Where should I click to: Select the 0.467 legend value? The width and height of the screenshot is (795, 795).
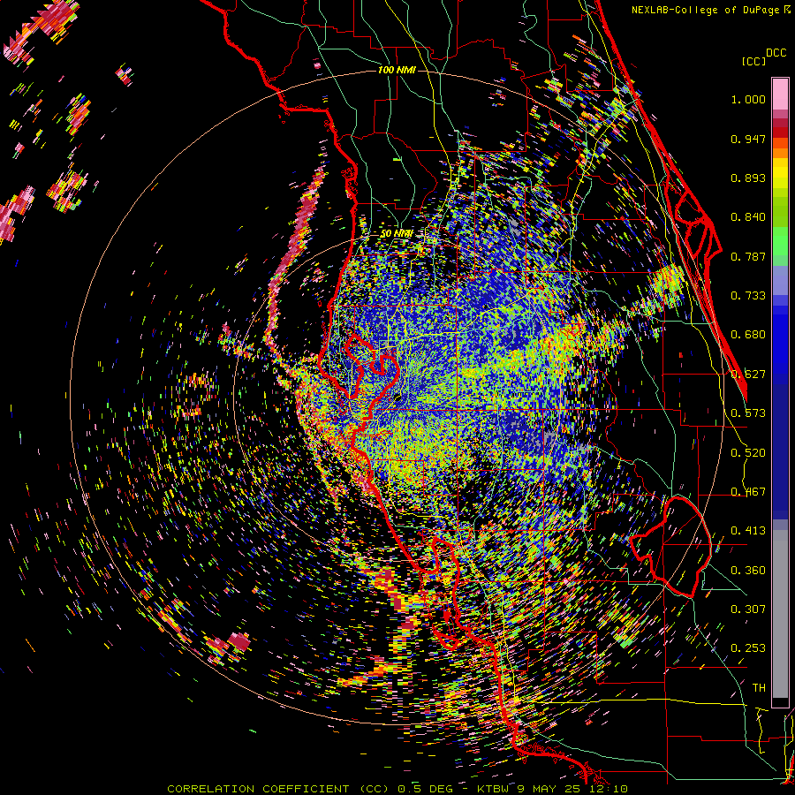(748, 492)
